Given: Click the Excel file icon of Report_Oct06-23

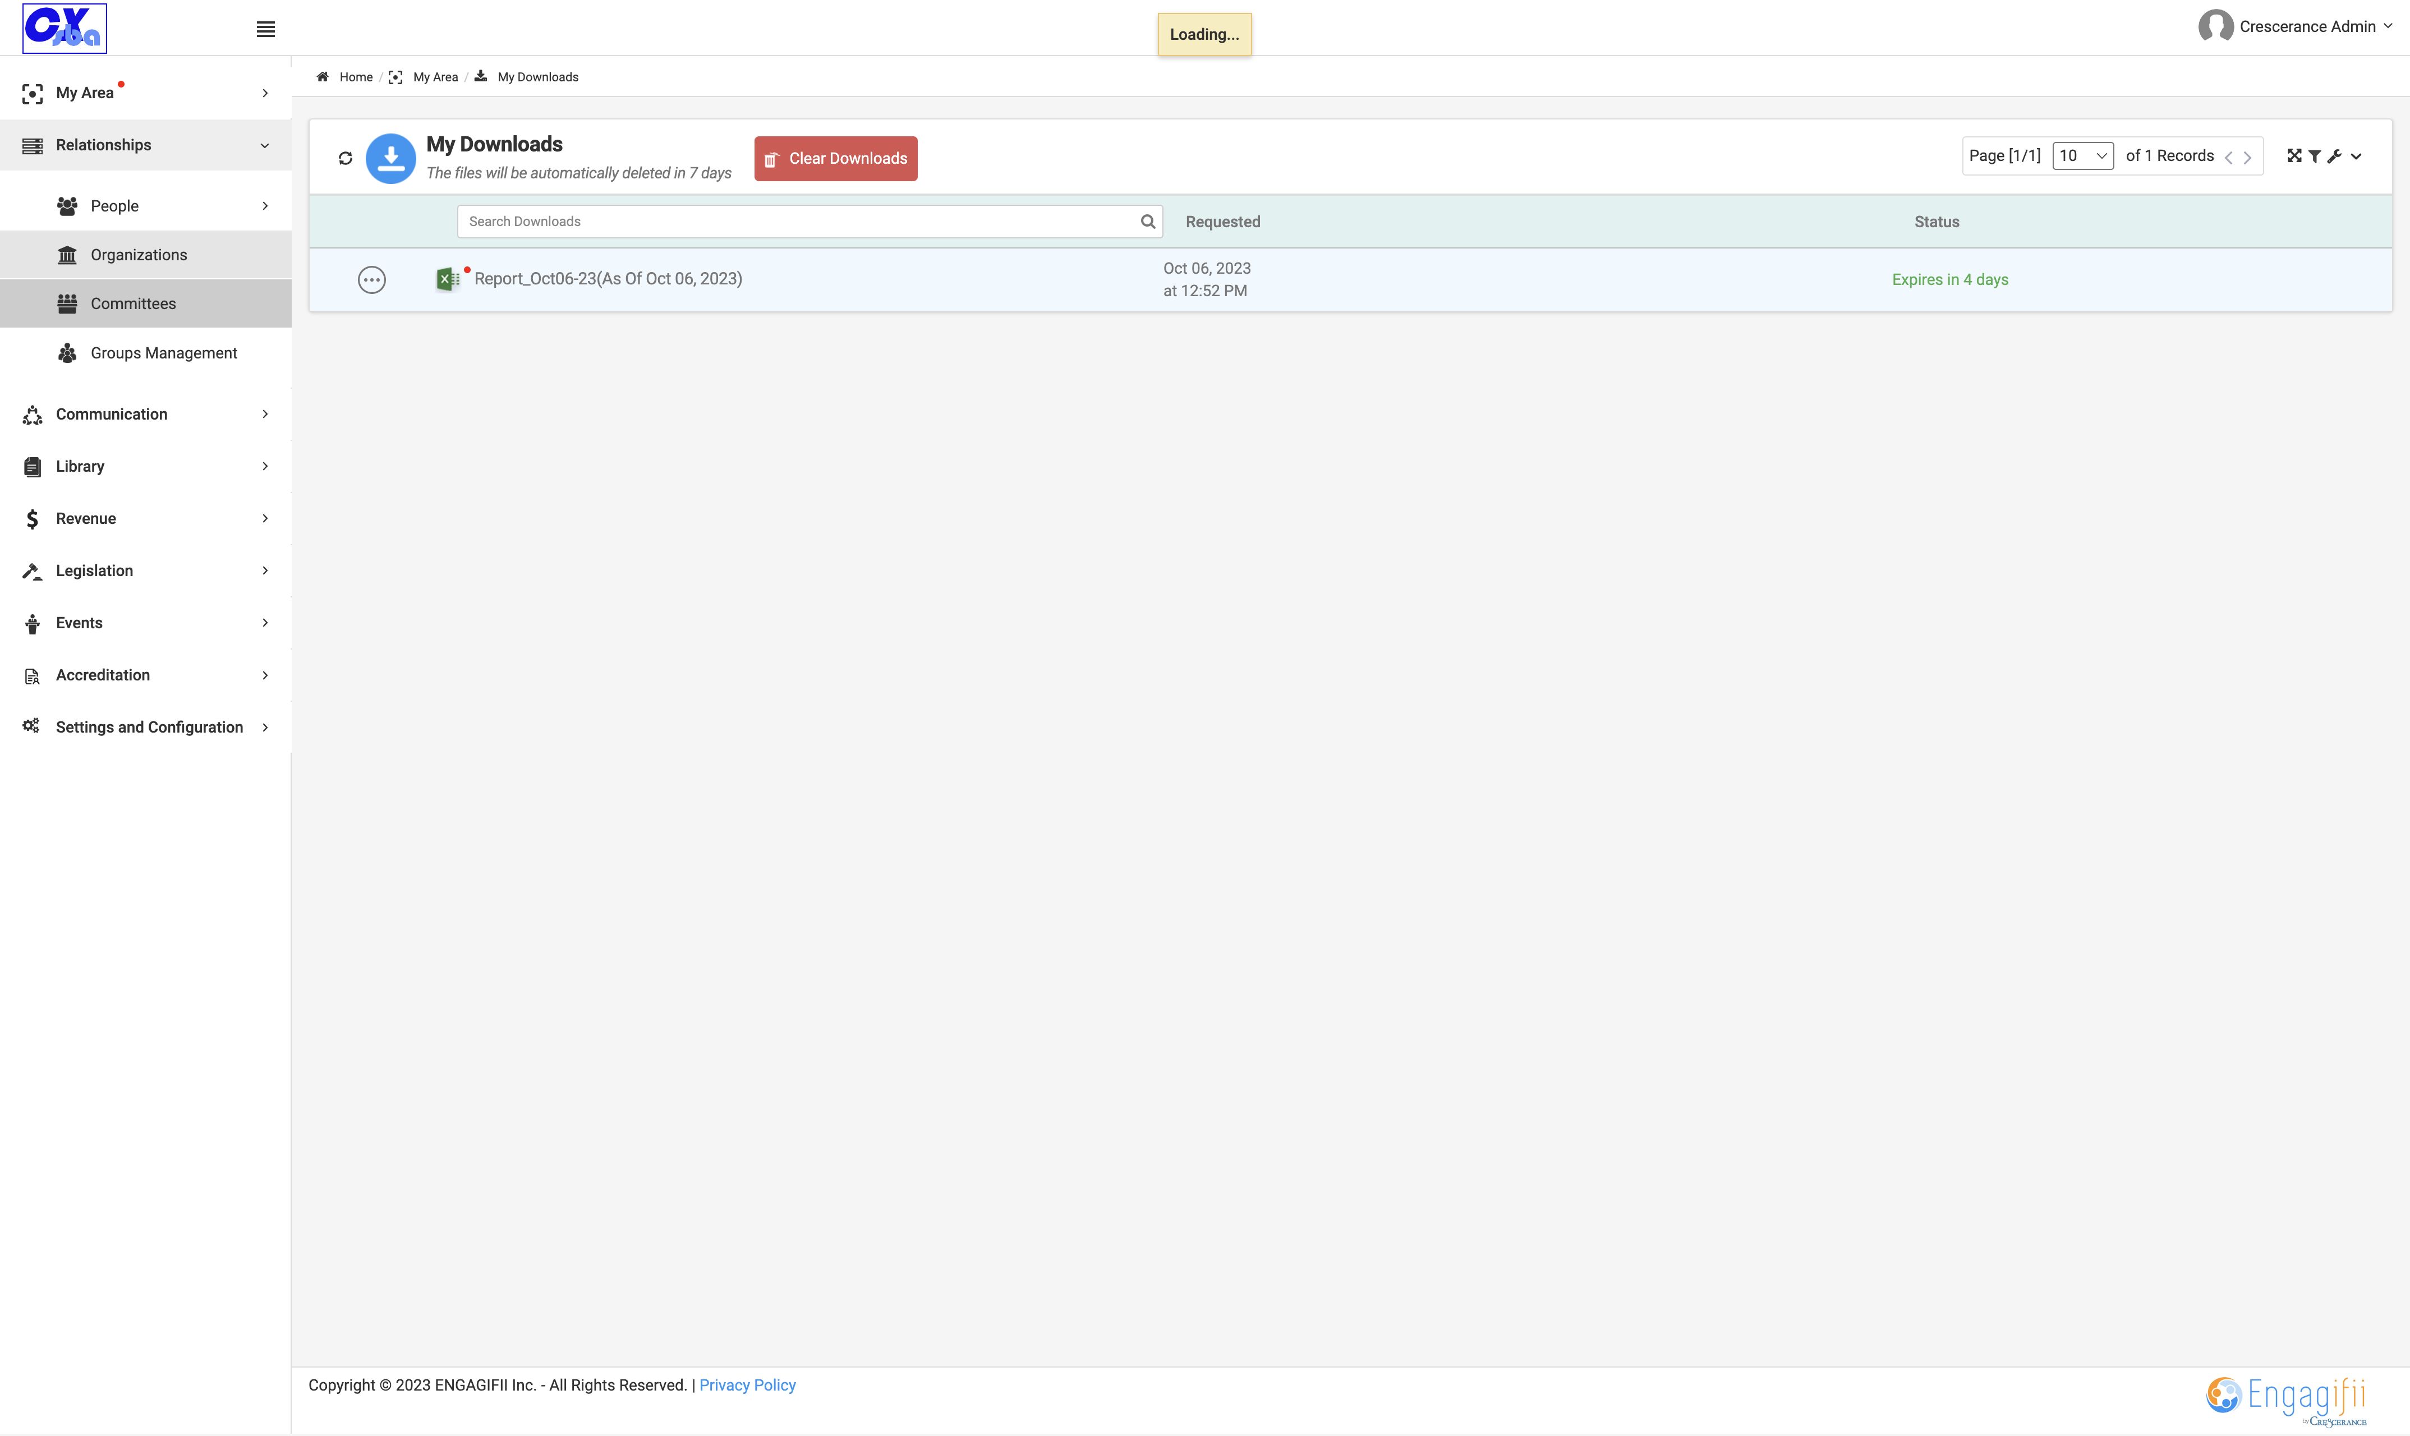Looking at the screenshot, I should 447,279.
